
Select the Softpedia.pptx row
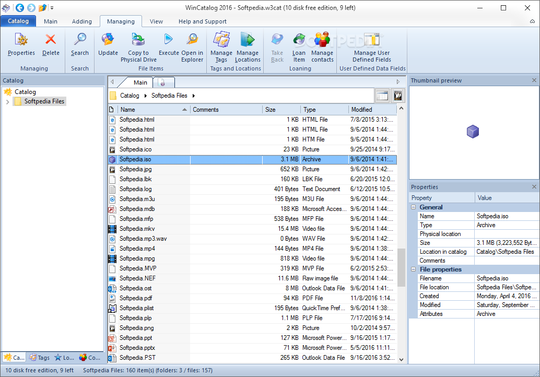[x=252, y=348]
